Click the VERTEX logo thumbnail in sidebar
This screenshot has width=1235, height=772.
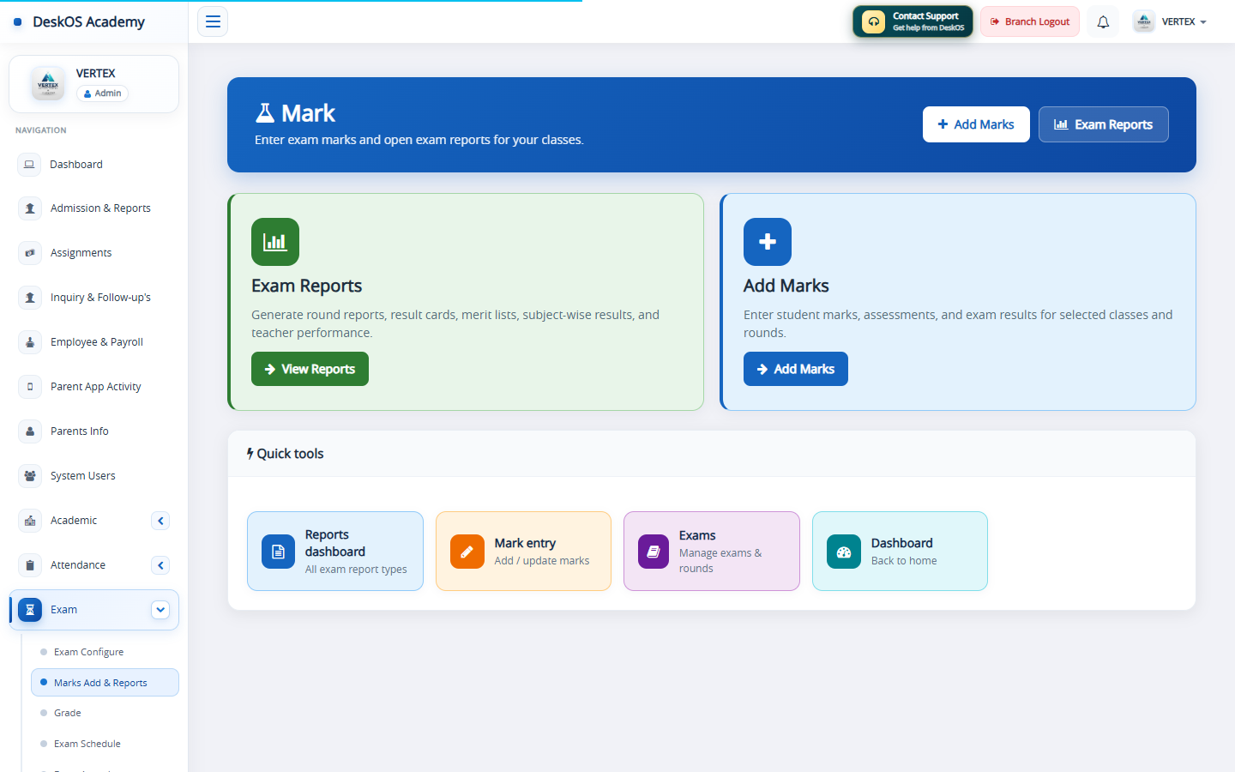48,84
